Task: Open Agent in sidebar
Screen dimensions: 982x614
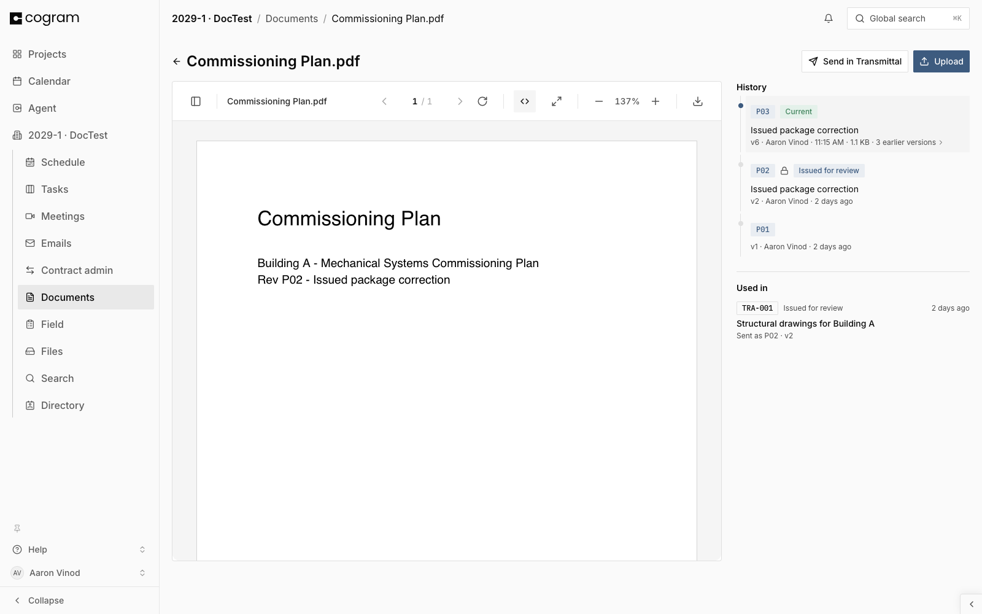Action: (80, 108)
